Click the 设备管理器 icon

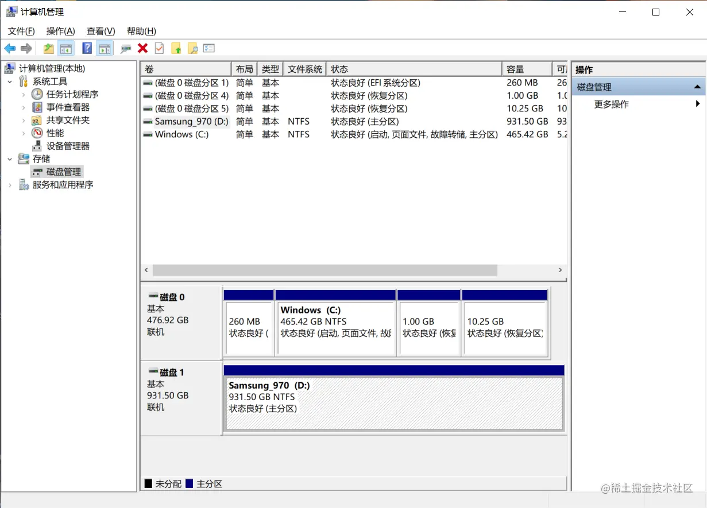(37, 146)
